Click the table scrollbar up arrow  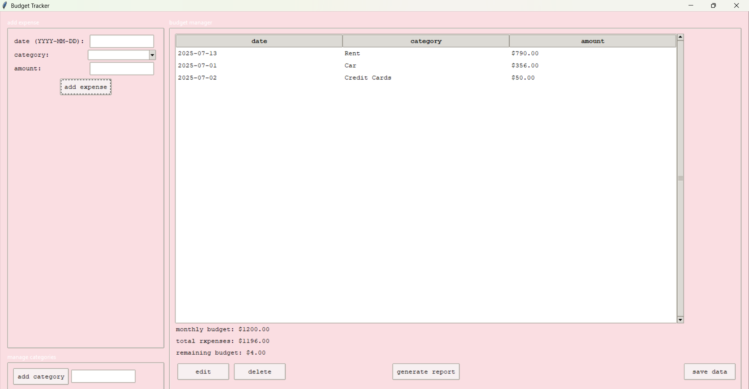click(680, 37)
